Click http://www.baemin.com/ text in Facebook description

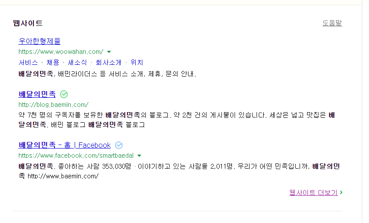[x=63, y=176]
